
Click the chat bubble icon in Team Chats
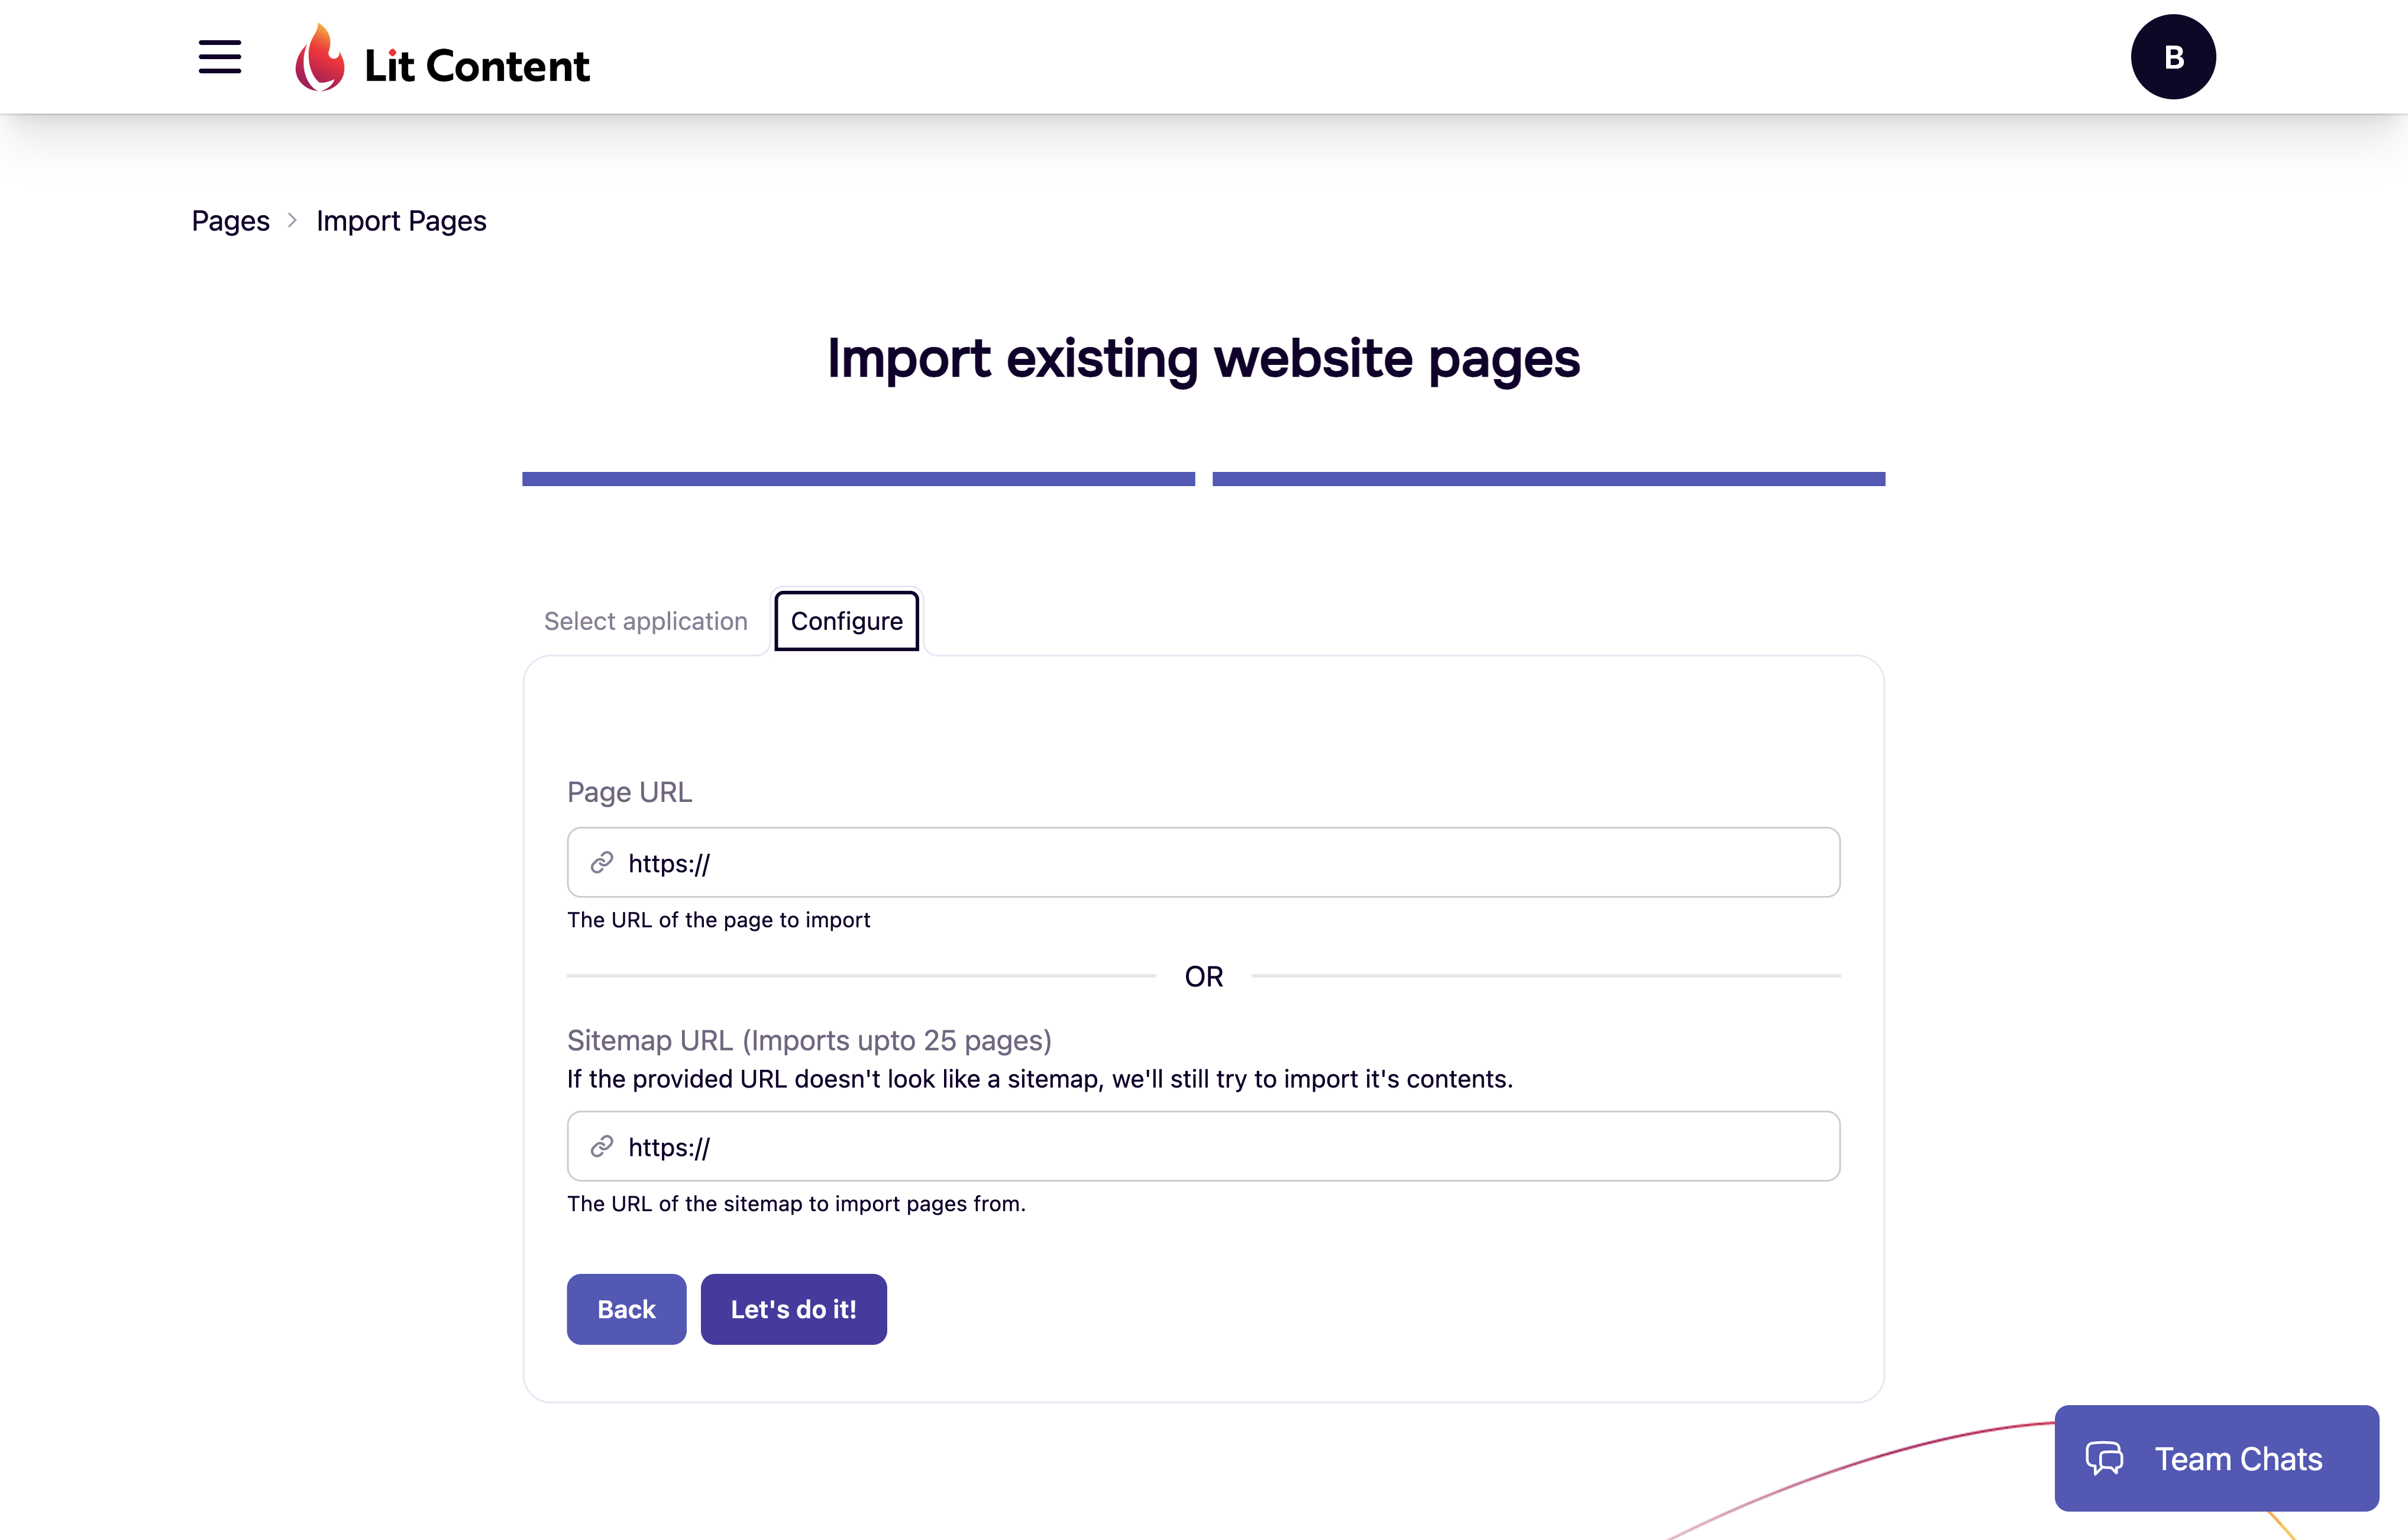click(2105, 1459)
